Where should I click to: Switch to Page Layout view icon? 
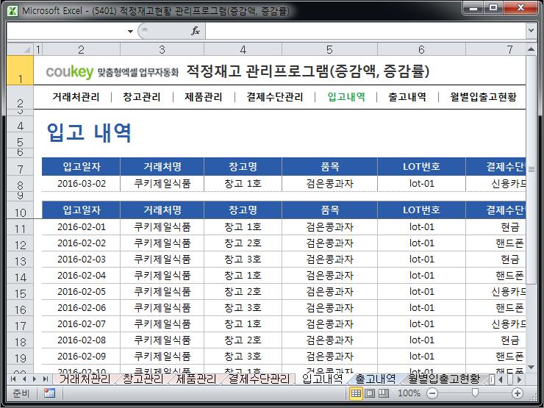(x=370, y=393)
